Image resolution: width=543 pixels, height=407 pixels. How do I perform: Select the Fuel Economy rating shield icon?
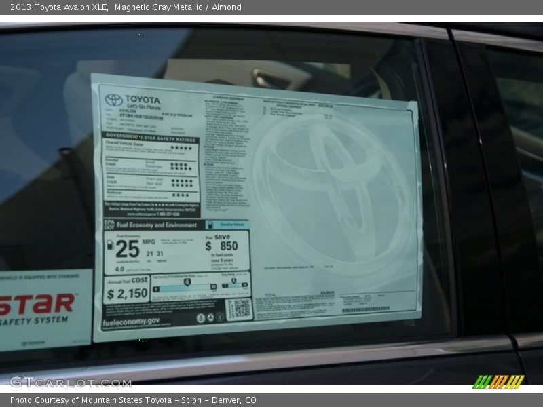click(x=187, y=283)
